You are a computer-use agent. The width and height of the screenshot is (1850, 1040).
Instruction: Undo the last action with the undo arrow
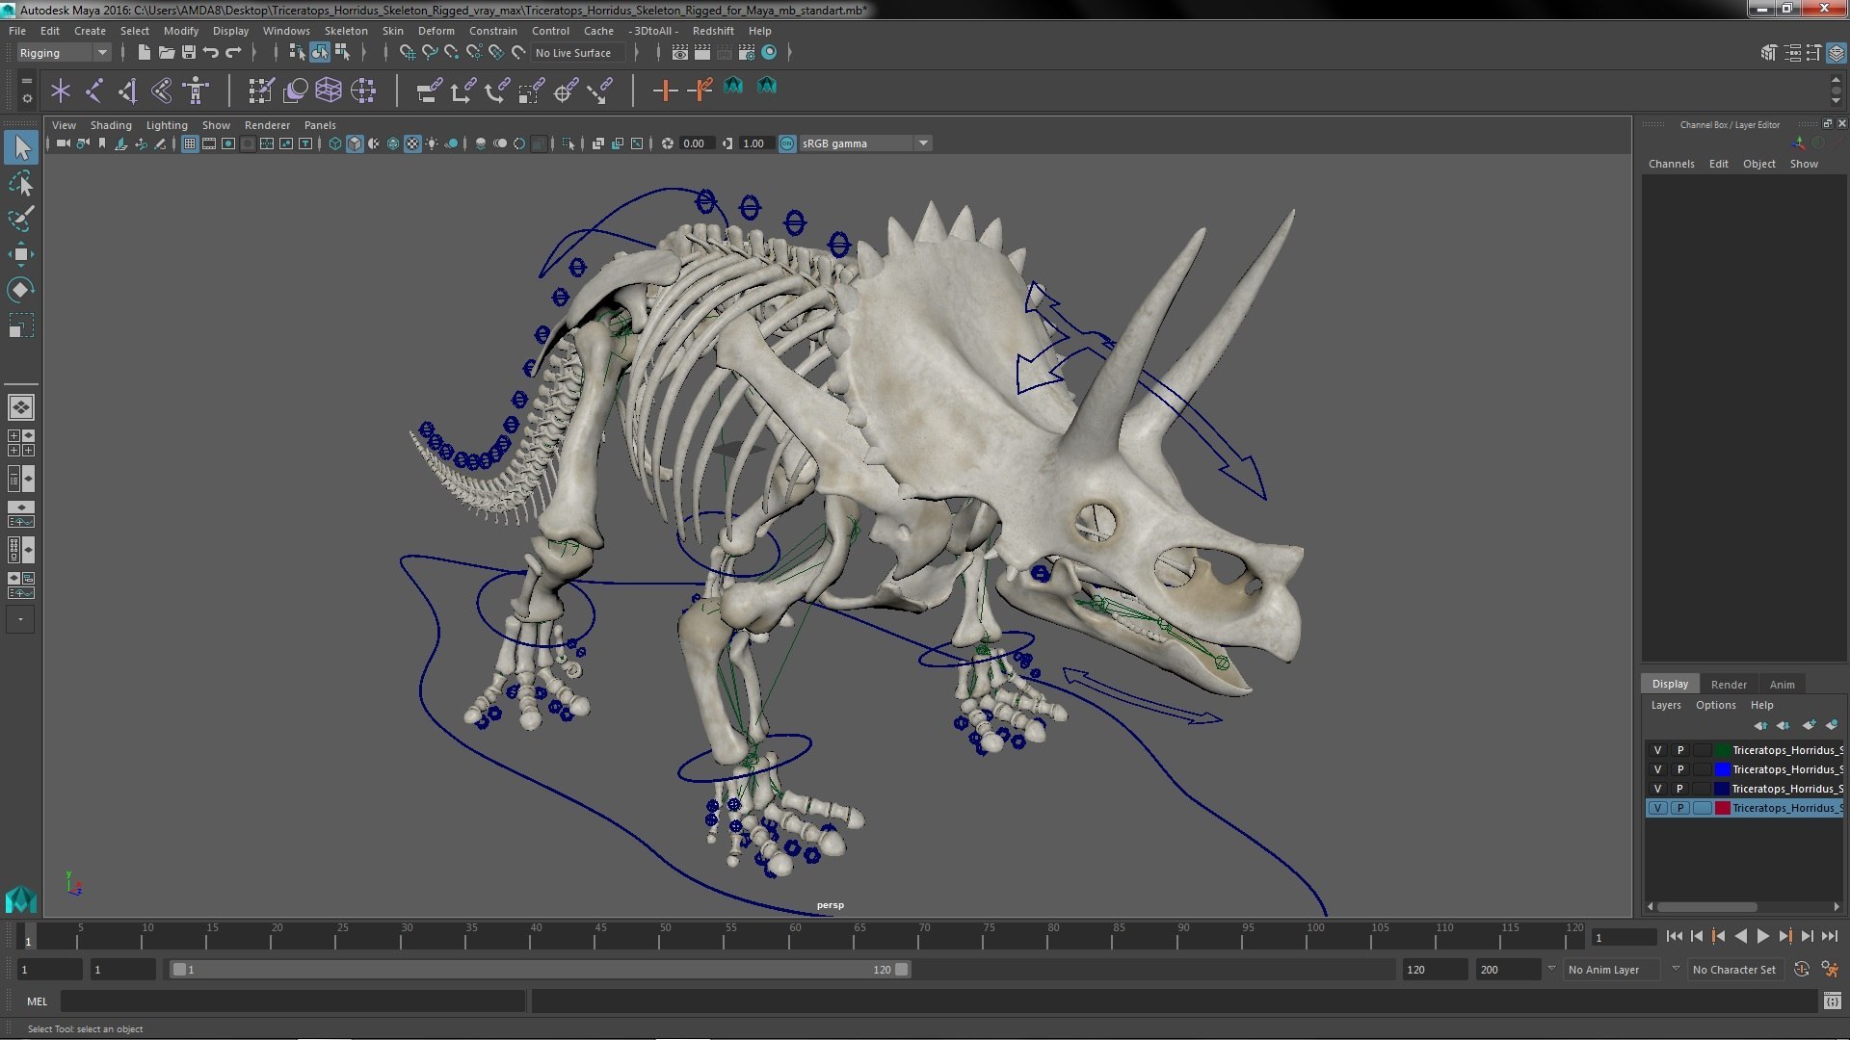click(210, 52)
